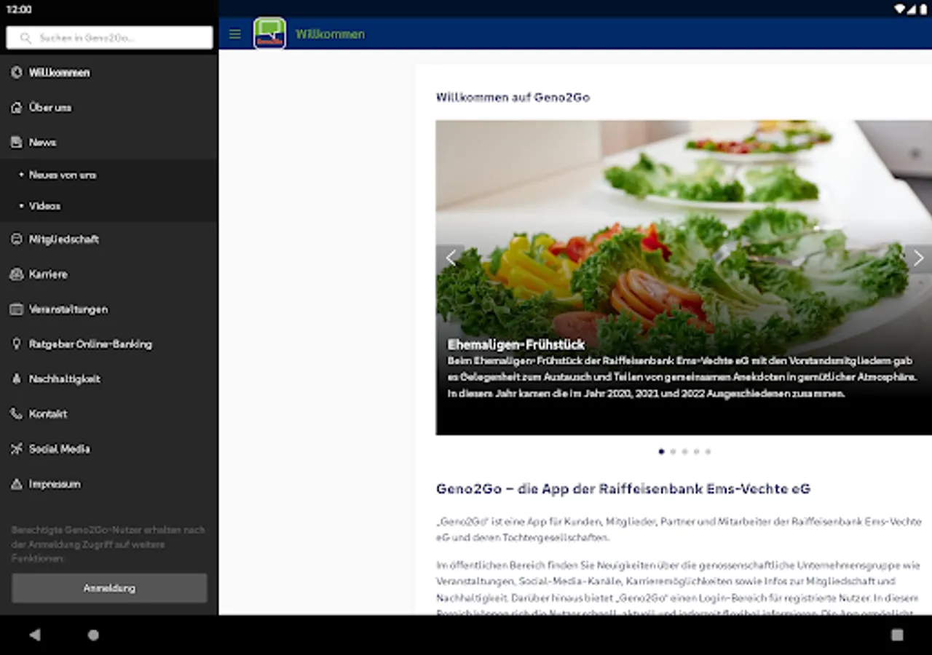This screenshot has height=655, width=932.
Task: Click 'Willkommen auf Geno2Go' heading
Action: coord(513,97)
